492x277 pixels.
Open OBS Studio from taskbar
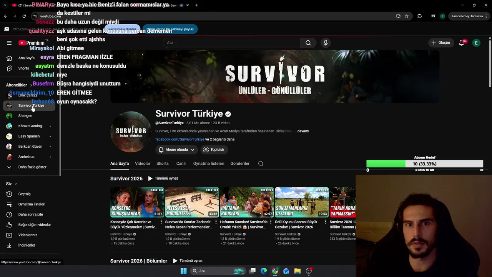309,271
